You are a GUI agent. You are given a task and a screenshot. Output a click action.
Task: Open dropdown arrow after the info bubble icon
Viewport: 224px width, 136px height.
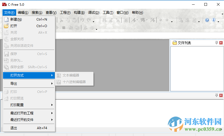[219, 22]
